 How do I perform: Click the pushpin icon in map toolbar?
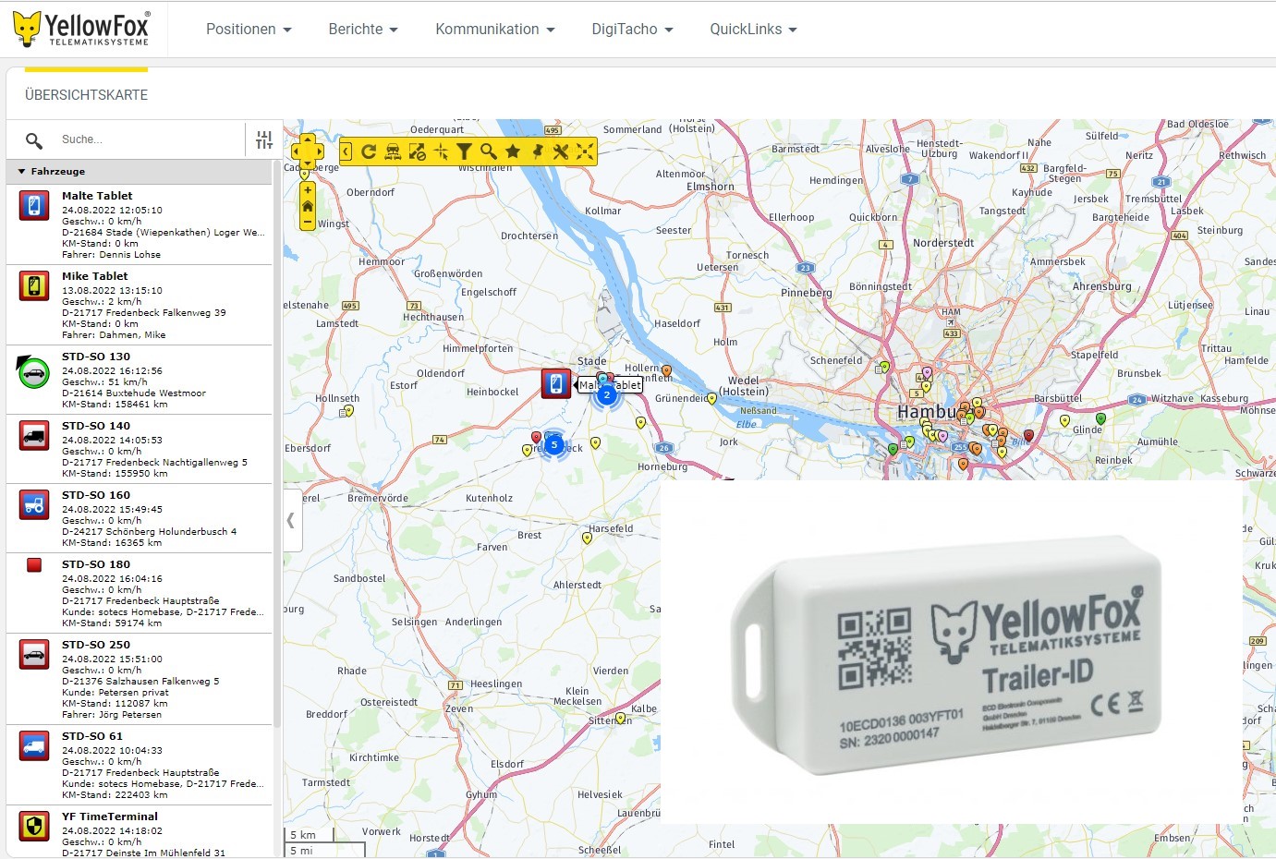pyautogui.click(x=537, y=151)
